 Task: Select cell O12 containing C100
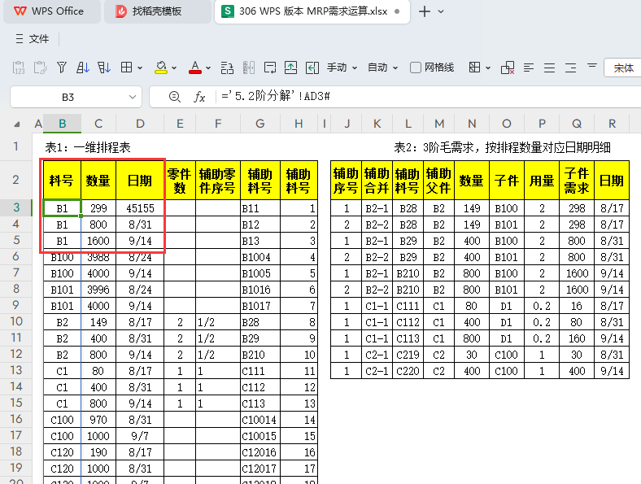click(x=506, y=355)
